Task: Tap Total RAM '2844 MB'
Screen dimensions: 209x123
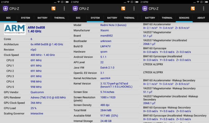Action: coord(106,110)
